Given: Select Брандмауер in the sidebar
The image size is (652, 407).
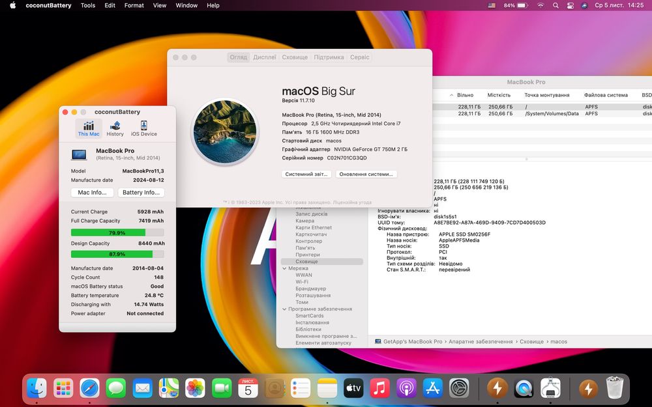Looking at the screenshot, I should 310,288.
